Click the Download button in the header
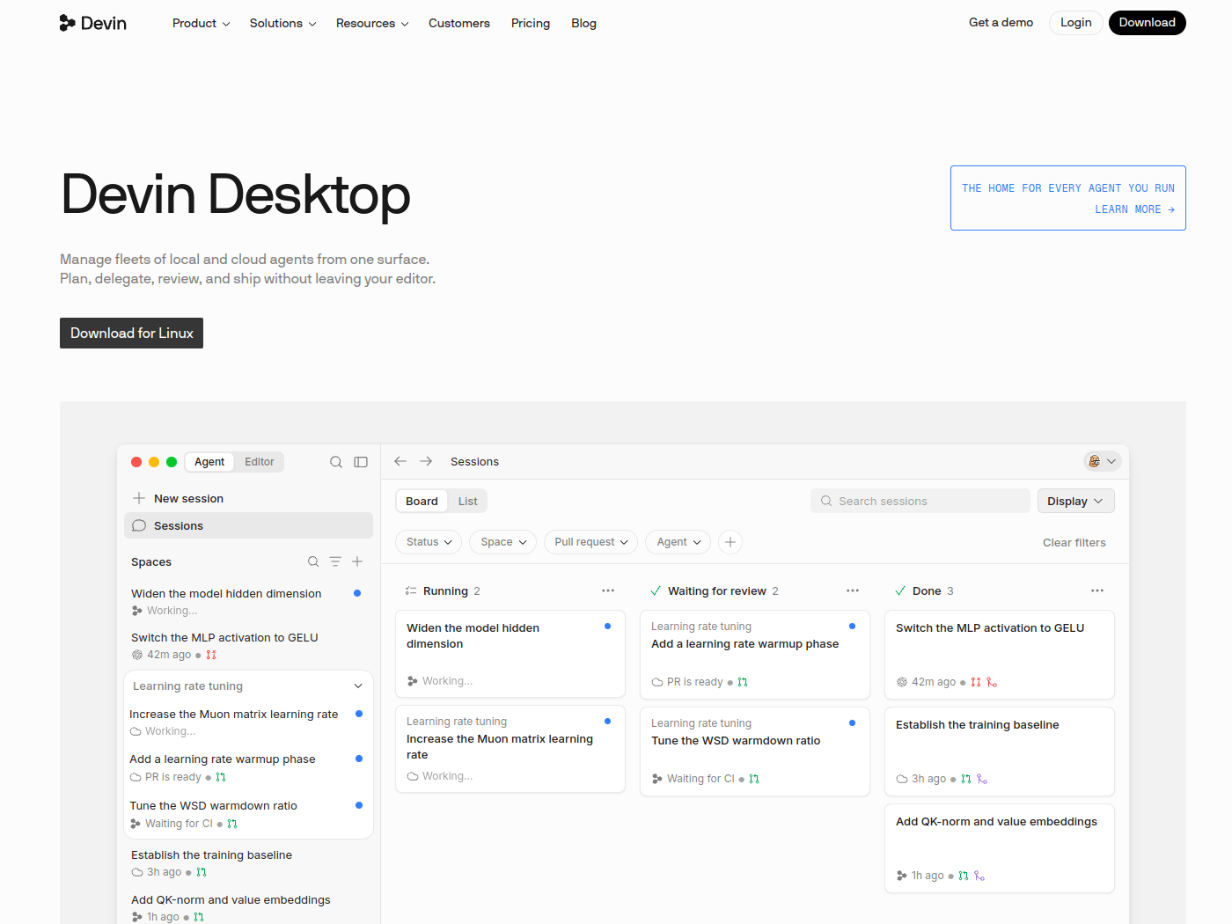 [x=1147, y=23]
